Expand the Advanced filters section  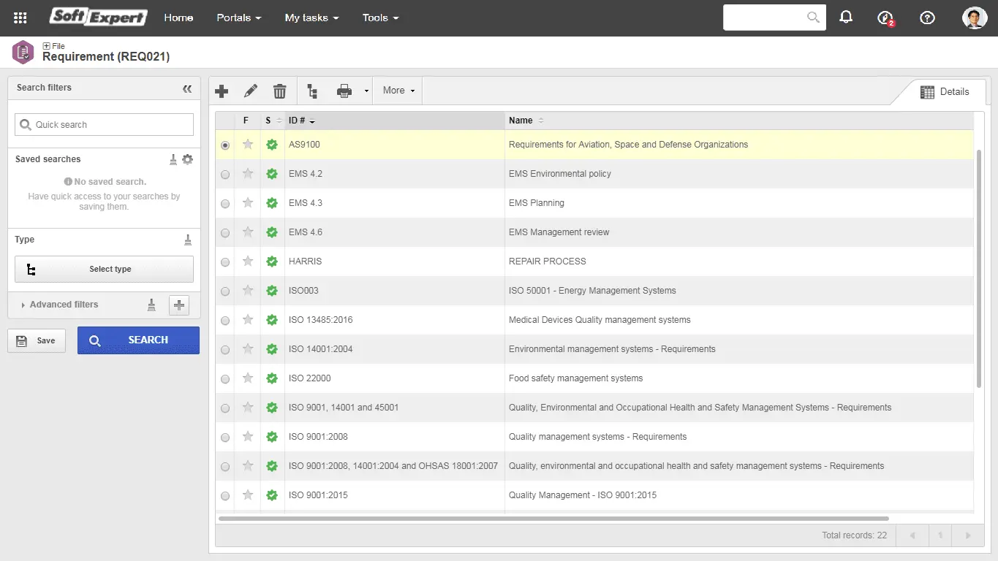pyautogui.click(x=64, y=305)
